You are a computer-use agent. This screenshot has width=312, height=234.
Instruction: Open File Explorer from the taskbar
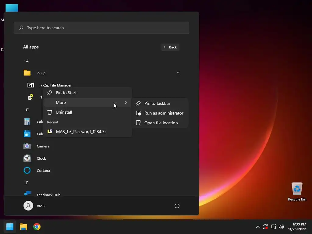tap(23, 227)
